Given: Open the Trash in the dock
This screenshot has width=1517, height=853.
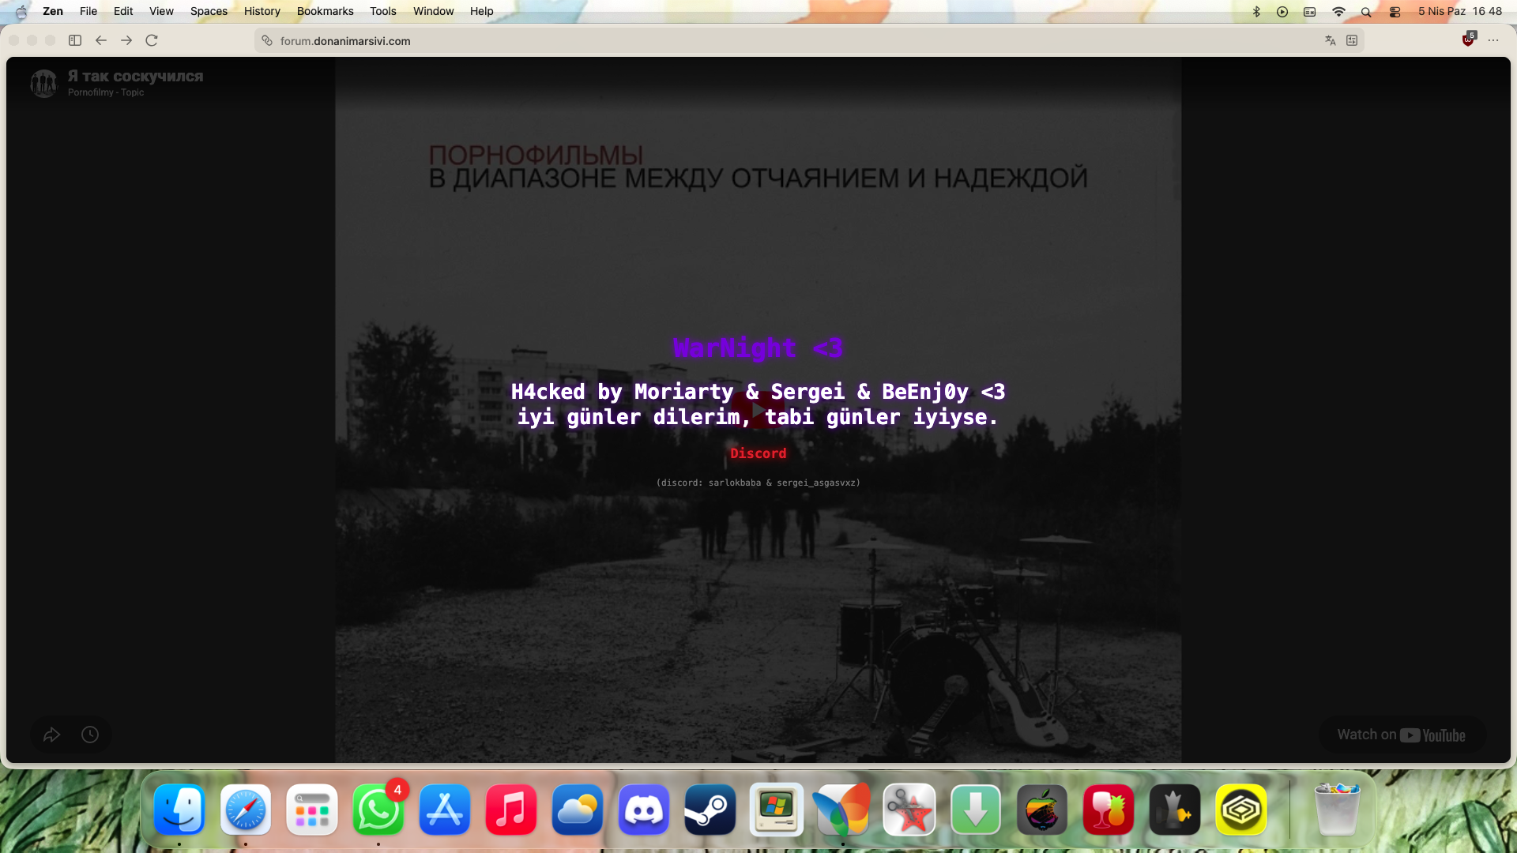Looking at the screenshot, I should (x=1337, y=810).
